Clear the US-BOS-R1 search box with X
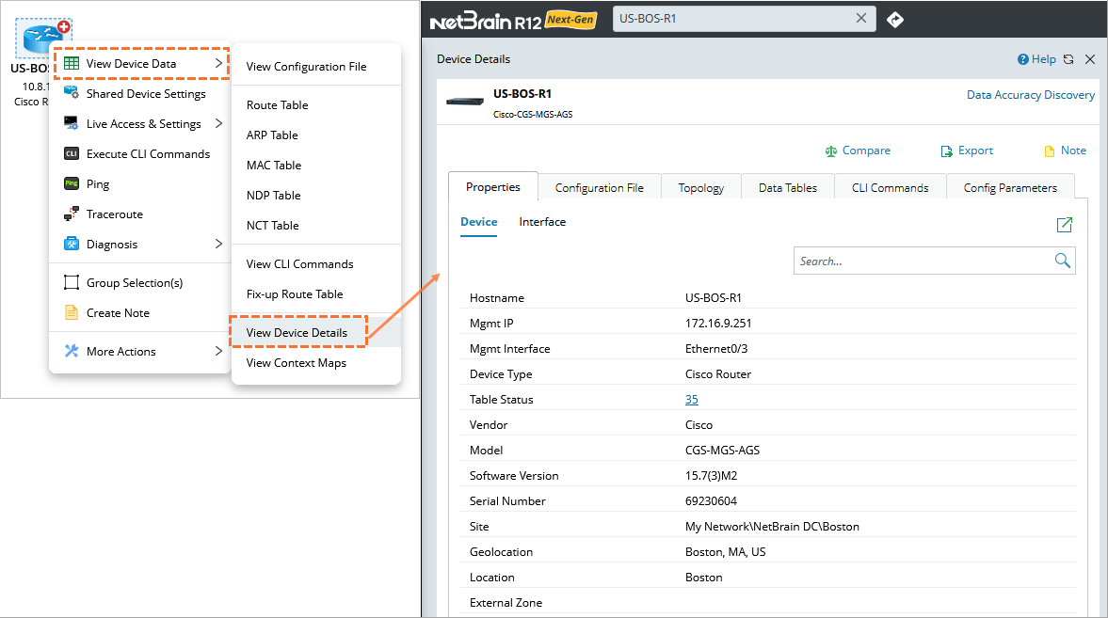 [x=860, y=19]
